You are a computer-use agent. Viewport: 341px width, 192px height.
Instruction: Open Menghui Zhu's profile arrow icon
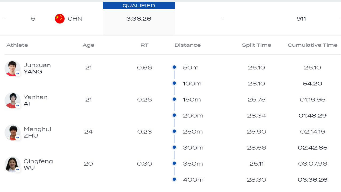coord(18,138)
